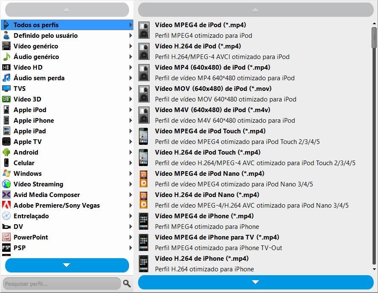
Task: Click the scrollbar down arrow in profile list
Action: tap(374, 269)
